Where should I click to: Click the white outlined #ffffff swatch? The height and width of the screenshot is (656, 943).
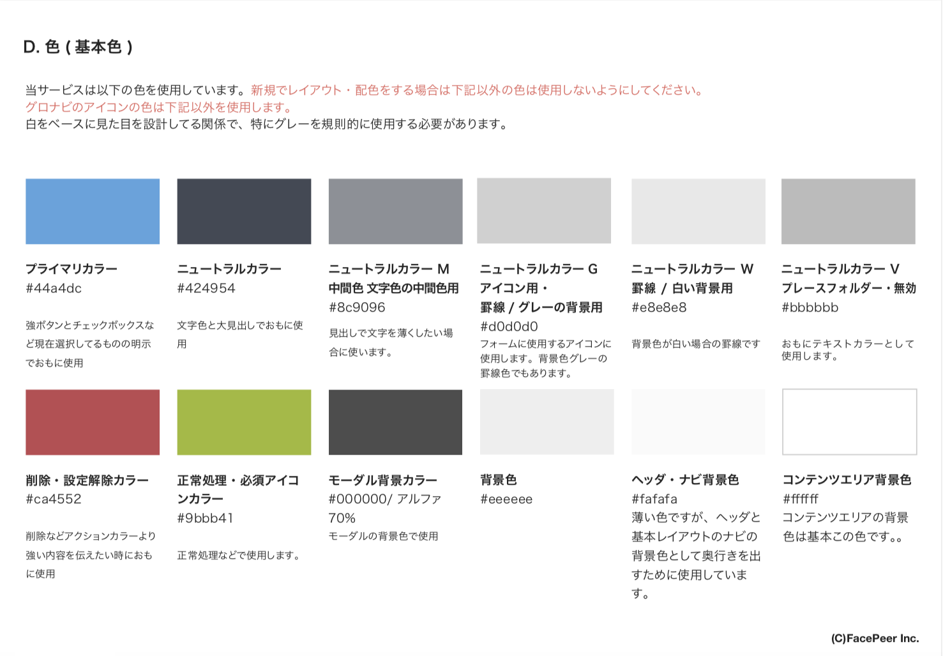pos(849,422)
